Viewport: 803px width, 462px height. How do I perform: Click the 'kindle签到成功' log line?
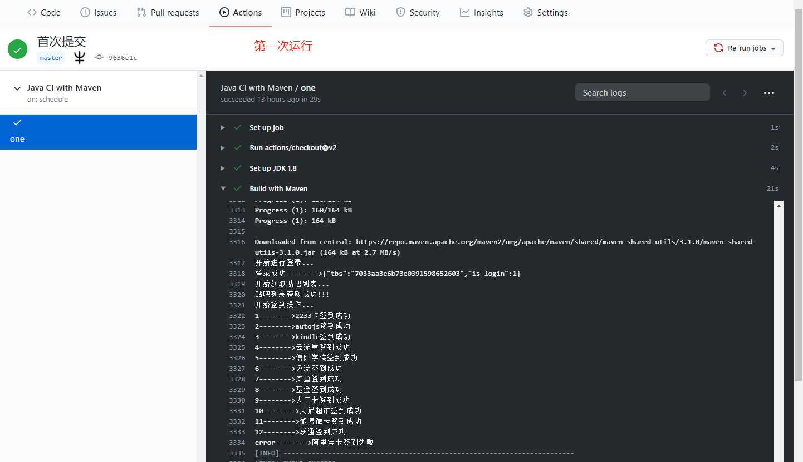302,337
